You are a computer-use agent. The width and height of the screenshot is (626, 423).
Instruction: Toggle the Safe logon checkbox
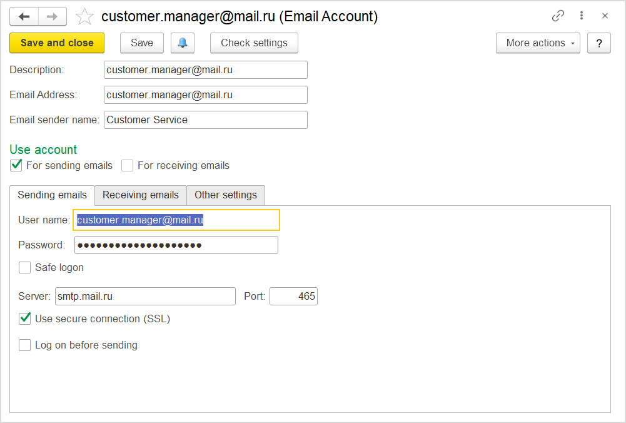point(25,268)
